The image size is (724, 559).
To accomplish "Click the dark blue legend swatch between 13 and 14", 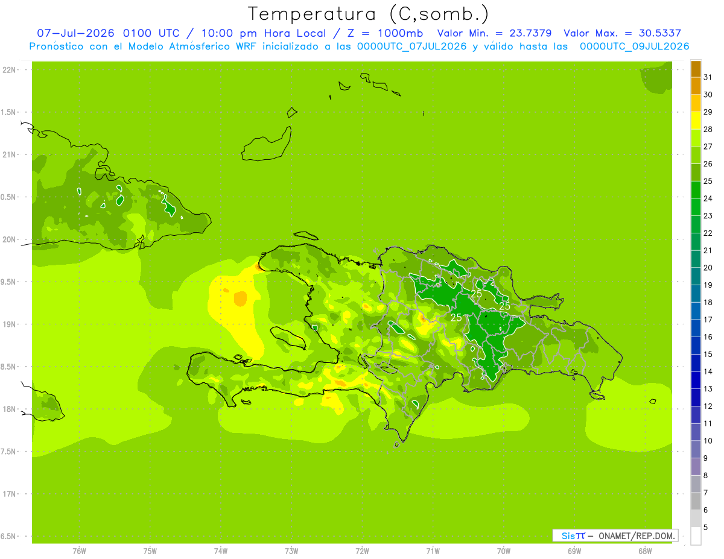I will pyautogui.click(x=696, y=380).
